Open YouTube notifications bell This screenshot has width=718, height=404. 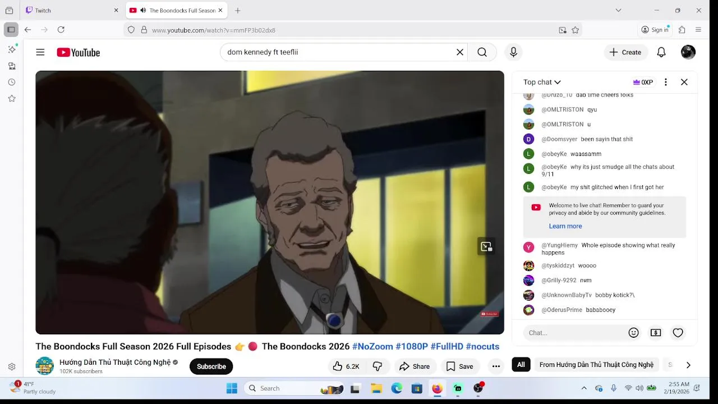(x=661, y=52)
